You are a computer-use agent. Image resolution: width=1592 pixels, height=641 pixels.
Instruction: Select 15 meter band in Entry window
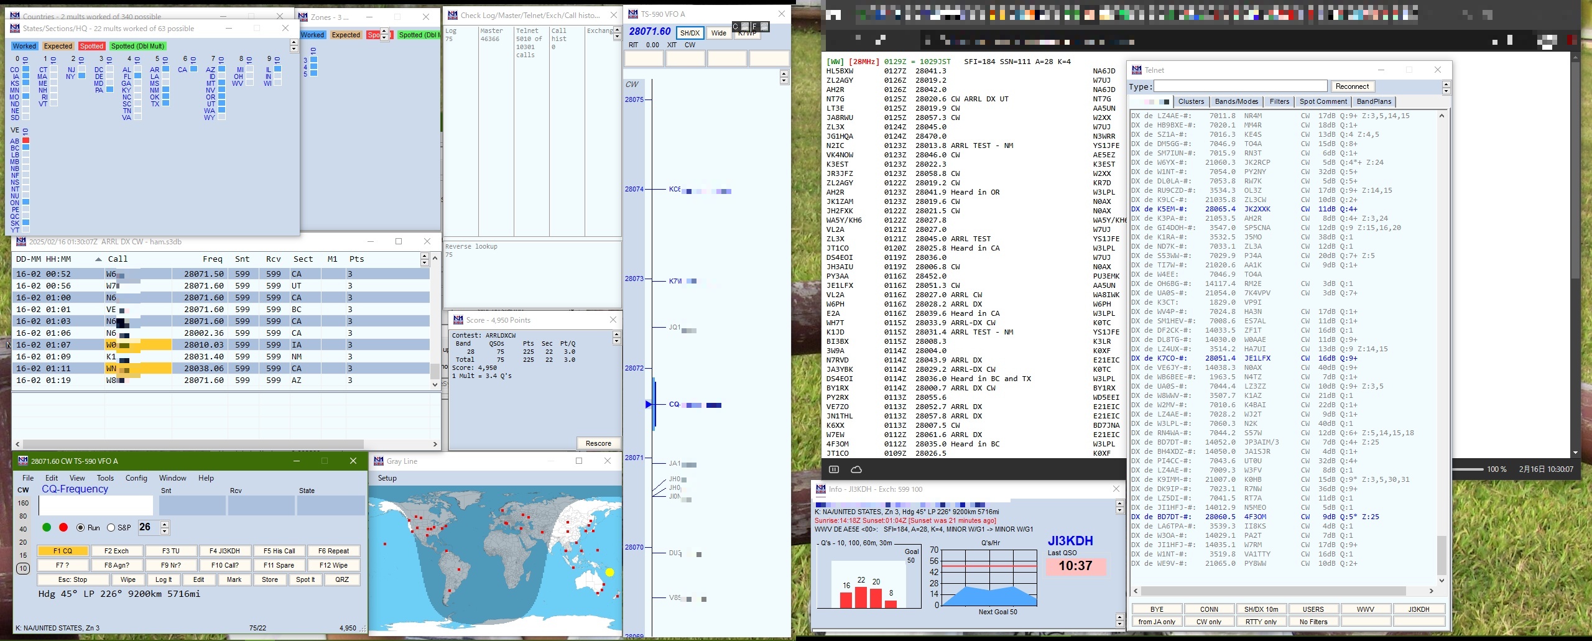(x=23, y=555)
